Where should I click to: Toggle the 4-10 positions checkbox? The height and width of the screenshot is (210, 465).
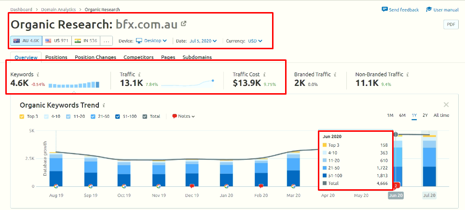click(x=45, y=116)
